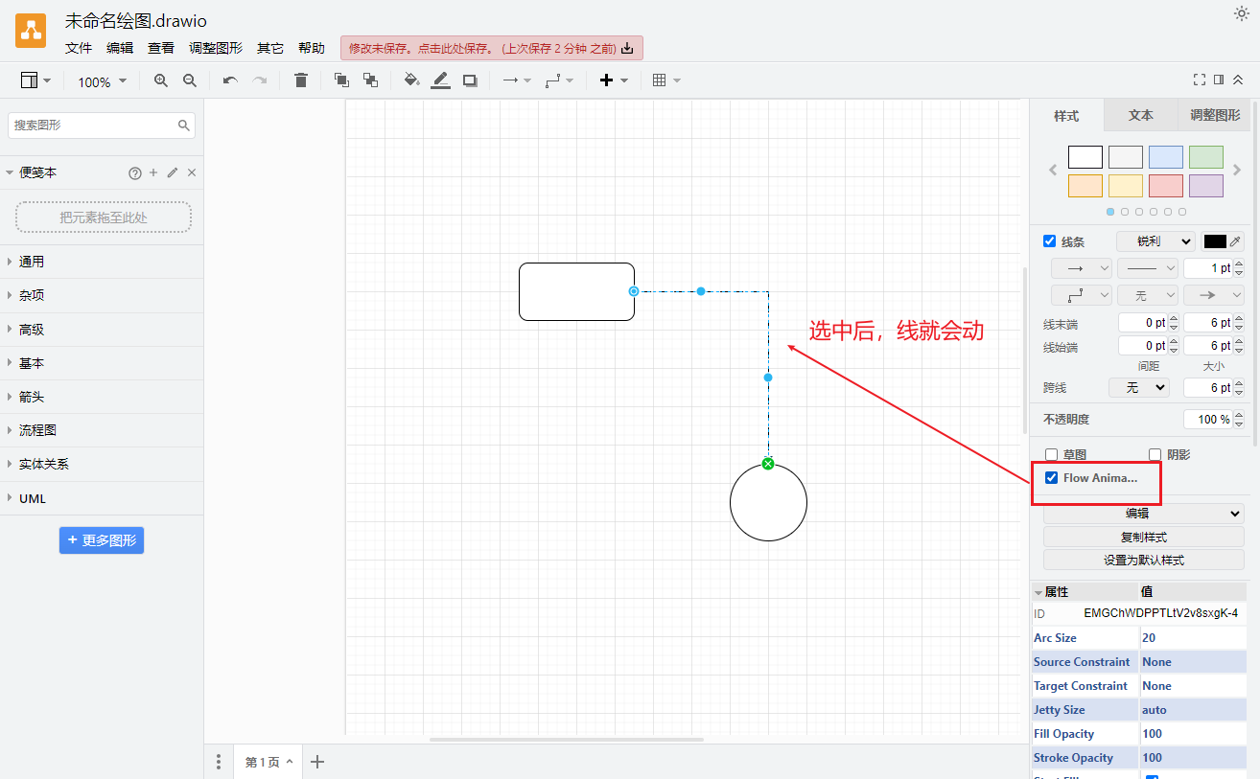This screenshot has width=1260, height=779.
Task: Open the table grid dropdown
Action: tap(666, 80)
